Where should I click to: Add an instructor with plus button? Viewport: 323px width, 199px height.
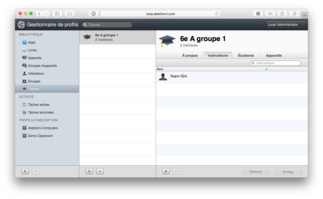tap(166, 171)
